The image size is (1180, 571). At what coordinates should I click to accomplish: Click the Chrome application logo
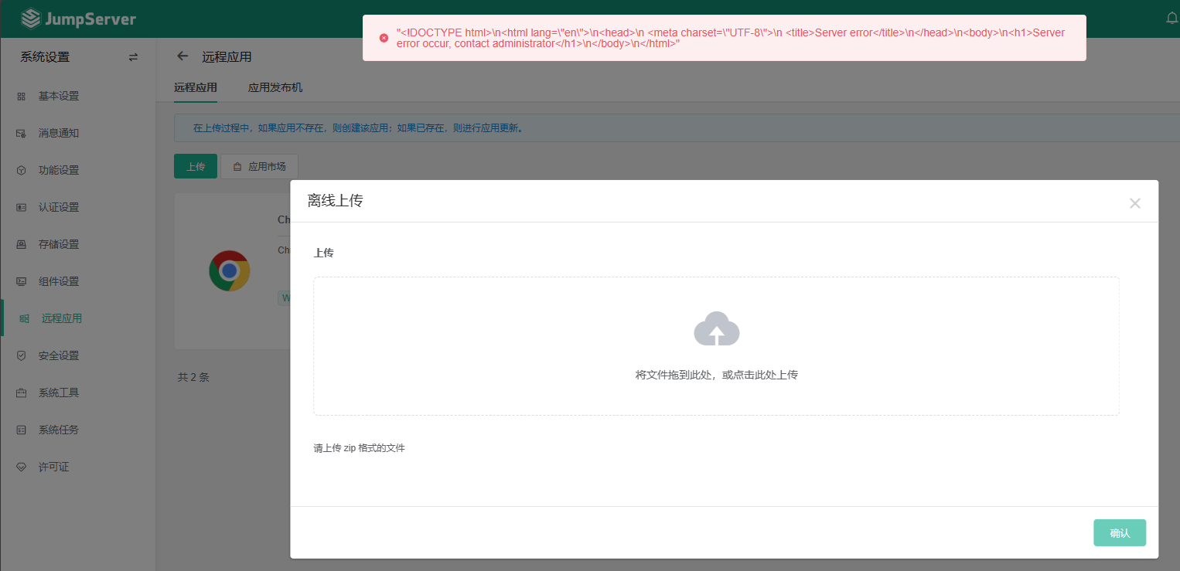[229, 270]
